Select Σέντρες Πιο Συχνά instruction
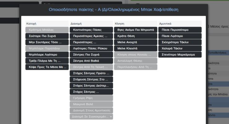This screenshot has width=229, height=124. pos(91,55)
